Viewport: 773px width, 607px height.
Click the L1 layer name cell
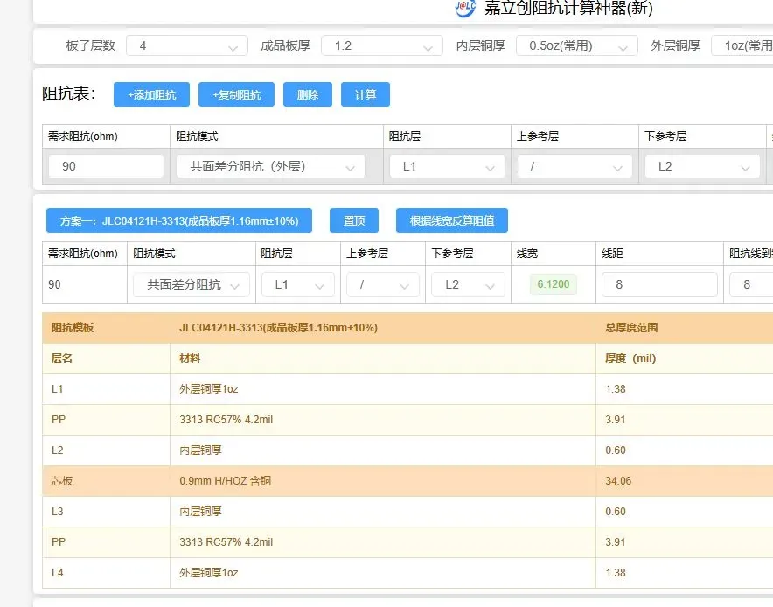[106, 389]
